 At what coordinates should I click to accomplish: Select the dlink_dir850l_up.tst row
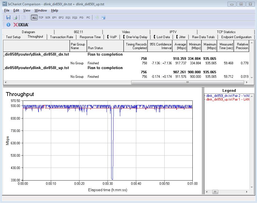point(126,68)
